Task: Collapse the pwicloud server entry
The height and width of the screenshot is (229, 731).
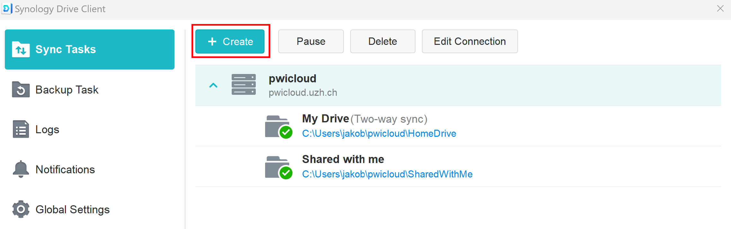Action: click(x=213, y=85)
